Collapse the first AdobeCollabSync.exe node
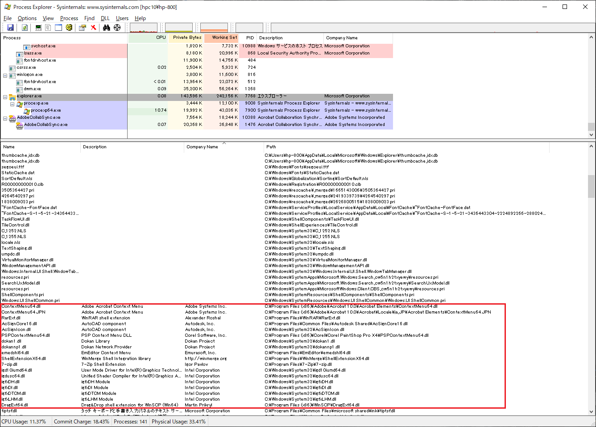Image resolution: width=596 pixels, height=427 pixels. [5, 118]
